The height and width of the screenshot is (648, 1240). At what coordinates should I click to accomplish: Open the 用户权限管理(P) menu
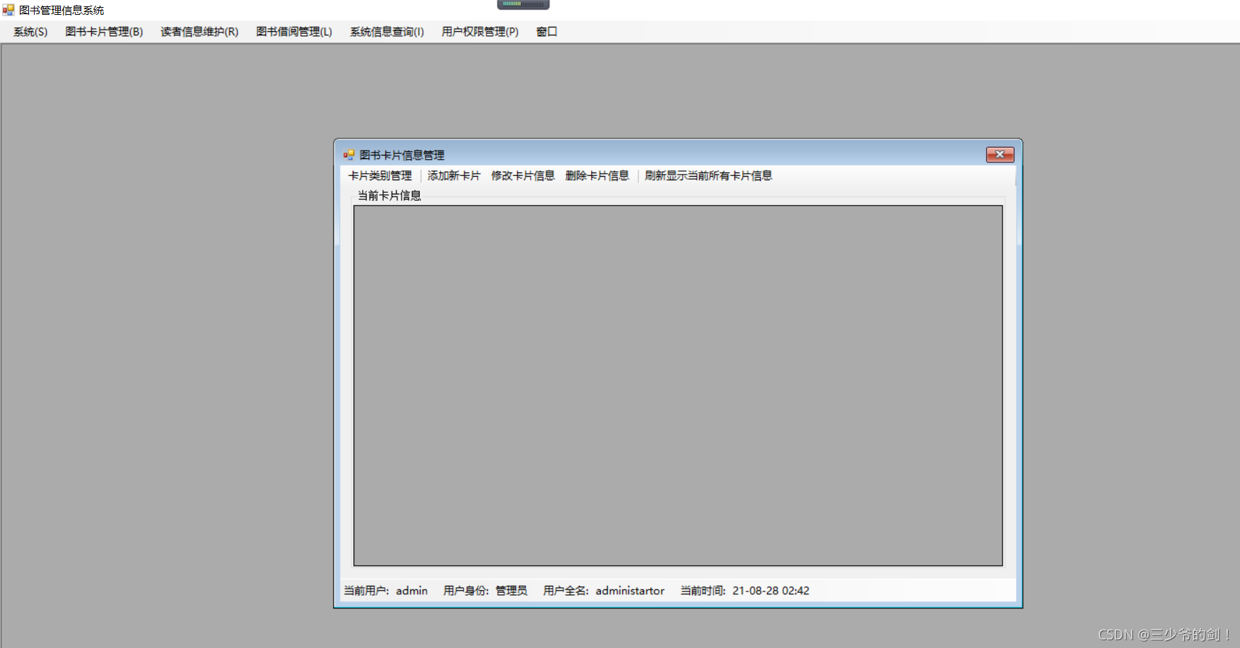coord(480,32)
